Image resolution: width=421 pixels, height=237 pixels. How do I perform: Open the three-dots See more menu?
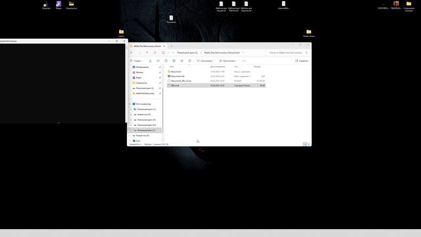[x=244, y=61]
